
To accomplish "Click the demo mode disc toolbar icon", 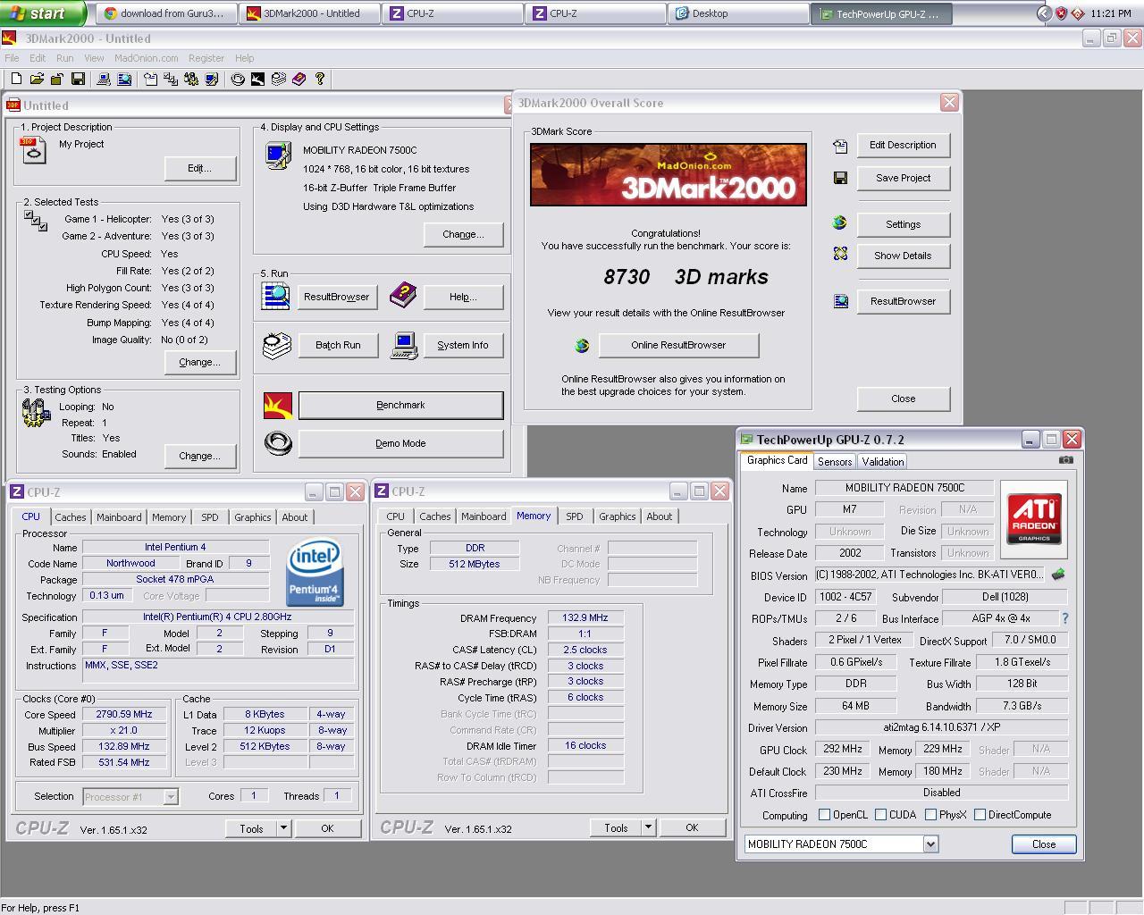I will tap(238, 80).
